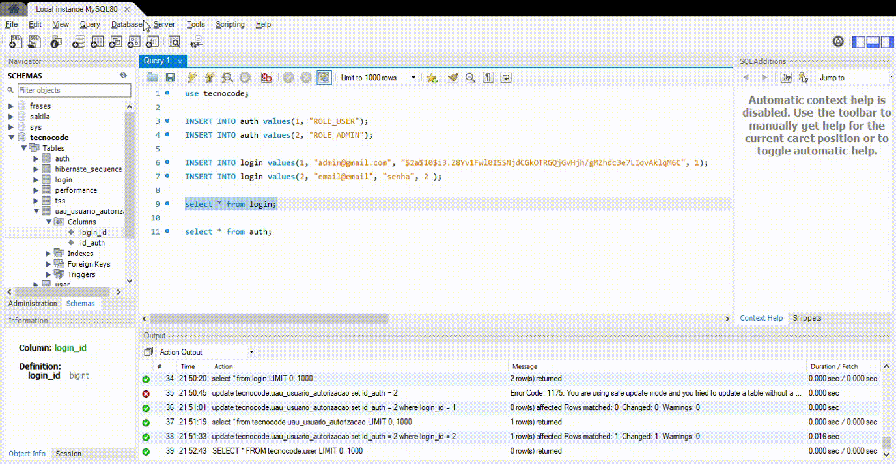Refresh the schemas list icon
This screenshot has height=464, width=896.
click(x=123, y=76)
